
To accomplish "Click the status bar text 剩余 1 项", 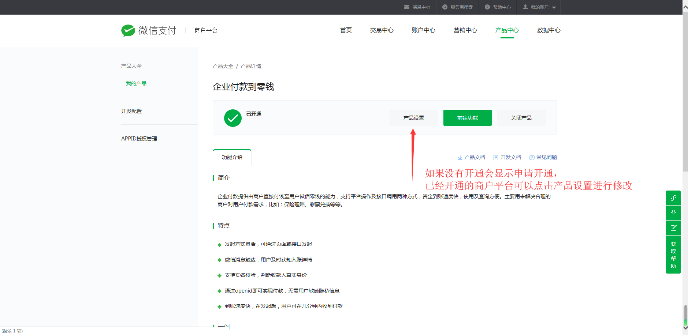I will click(x=12, y=331).
